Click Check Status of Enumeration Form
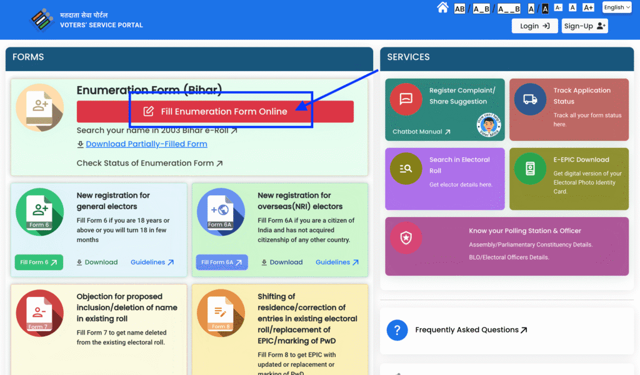The width and height of the screenshot is (640, 375). (149, 163)
